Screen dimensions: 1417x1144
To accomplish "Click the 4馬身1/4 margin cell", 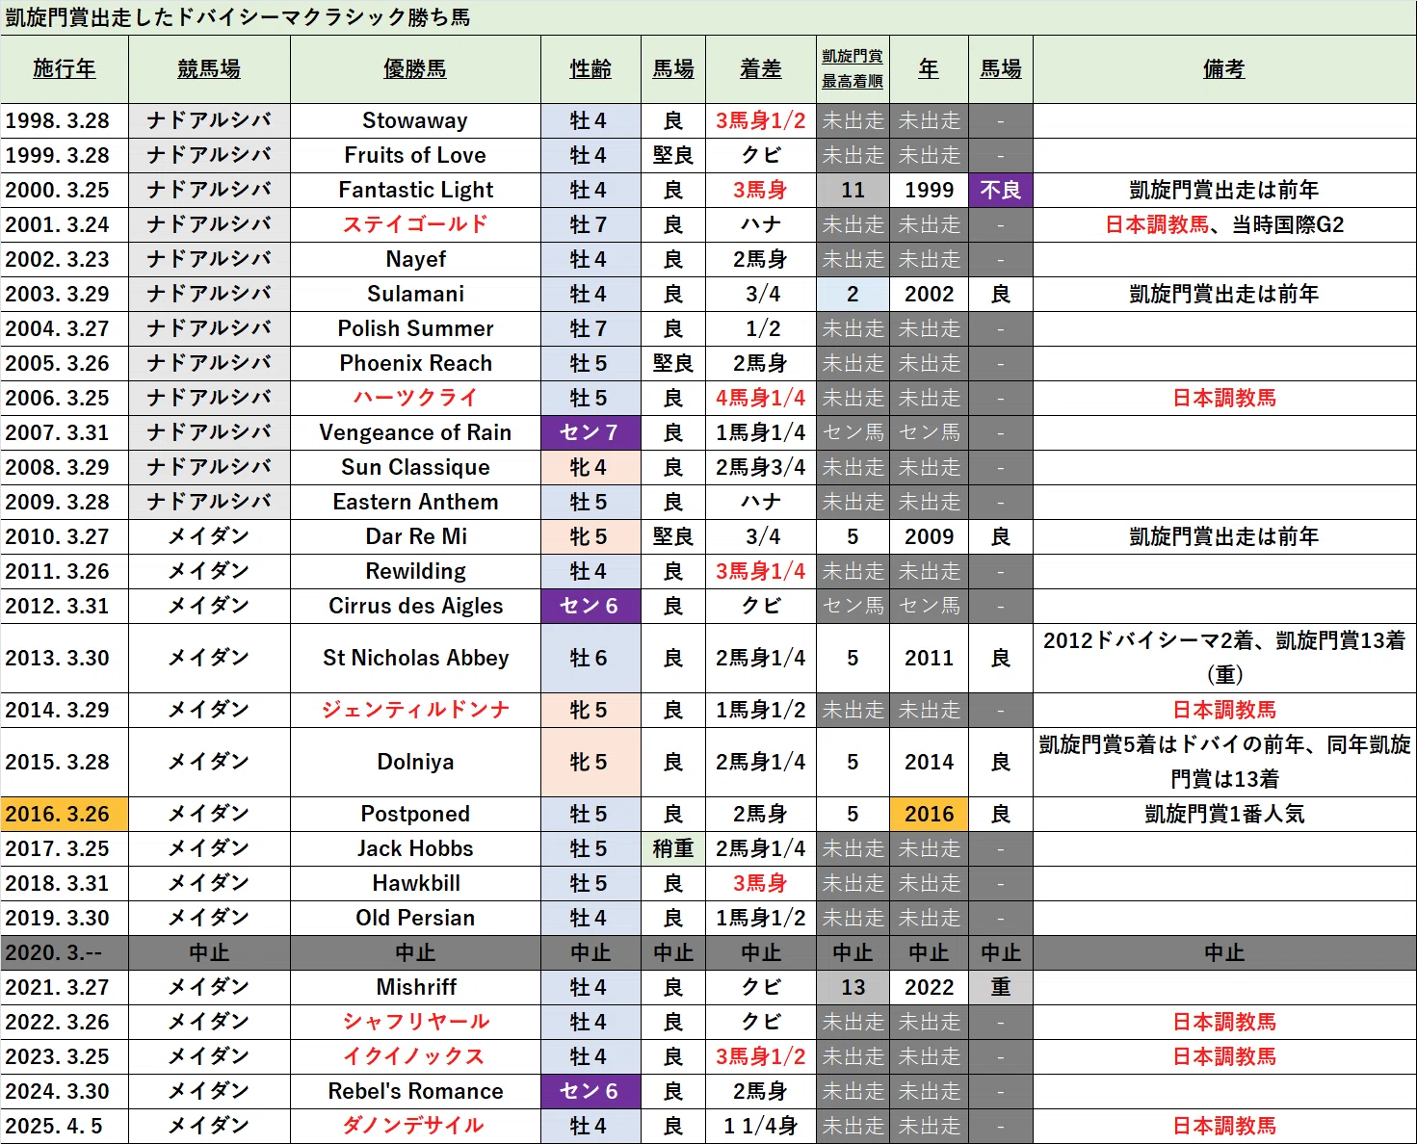I will (x=761, y=398).
